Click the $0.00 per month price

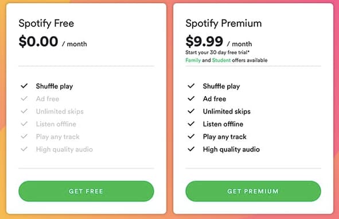pos(53,41)
